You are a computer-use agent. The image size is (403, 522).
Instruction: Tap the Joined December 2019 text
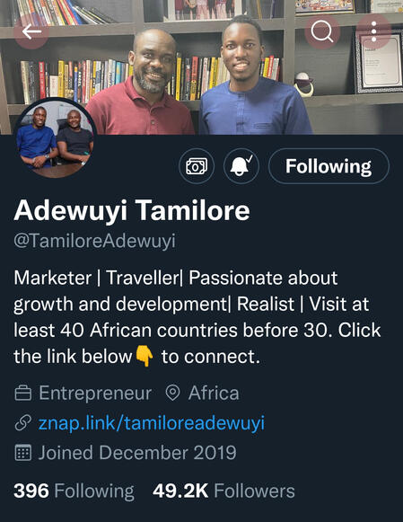(x=137, y=453)
